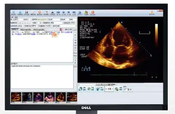
Task: Jump to first record with blue arrow
Action: pos(58,12)
